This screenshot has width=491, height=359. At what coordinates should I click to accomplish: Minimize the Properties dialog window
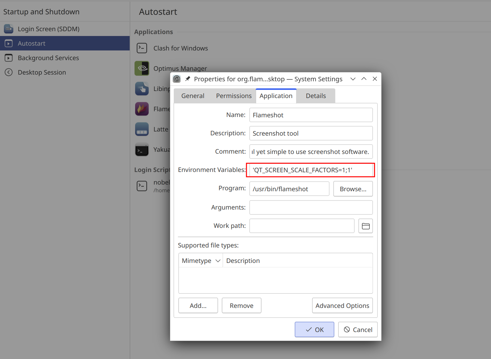tap(353, 79)
